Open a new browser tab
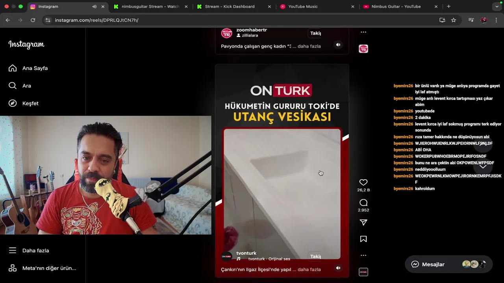The image size is (504, 283). coord(448,6)
